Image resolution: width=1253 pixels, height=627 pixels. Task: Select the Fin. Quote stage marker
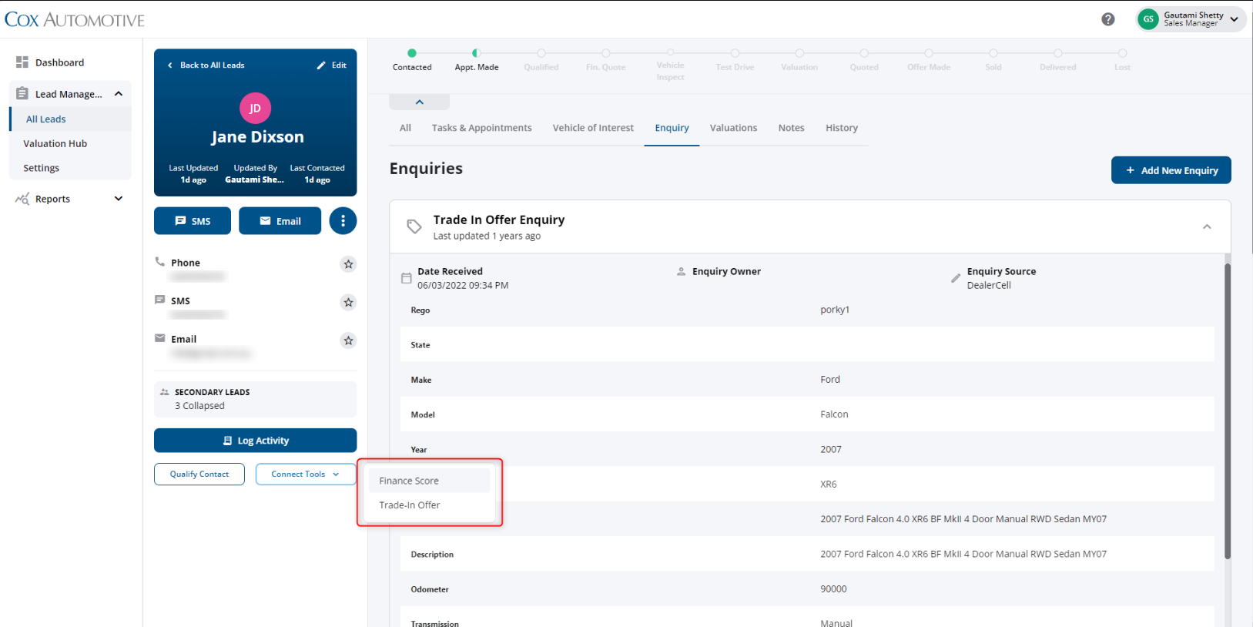[606, 53]
